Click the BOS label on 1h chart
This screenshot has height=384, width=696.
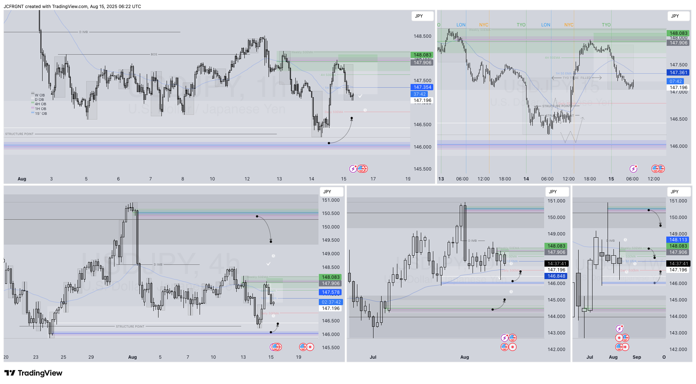pyautogui.click(x=154, y=54)
